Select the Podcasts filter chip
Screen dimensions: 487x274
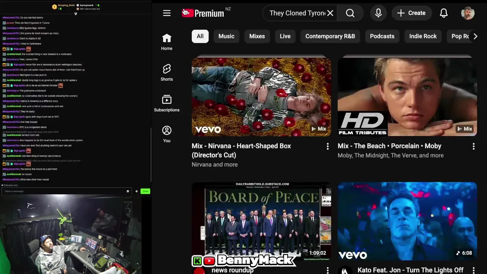(x=382, y=36)
